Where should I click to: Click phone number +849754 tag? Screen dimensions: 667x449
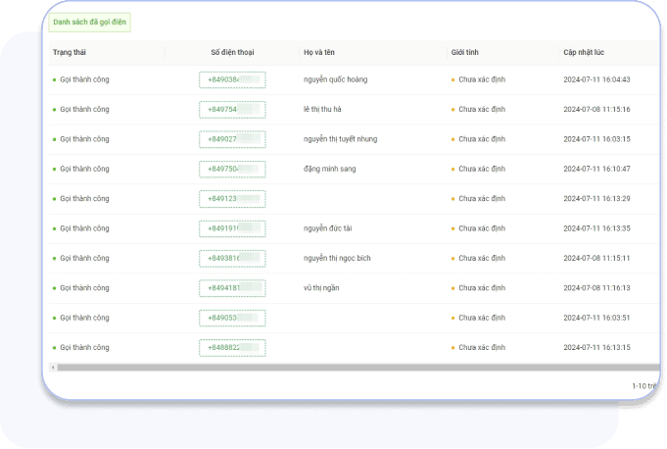pyautogui.click(x=232, y=110)
